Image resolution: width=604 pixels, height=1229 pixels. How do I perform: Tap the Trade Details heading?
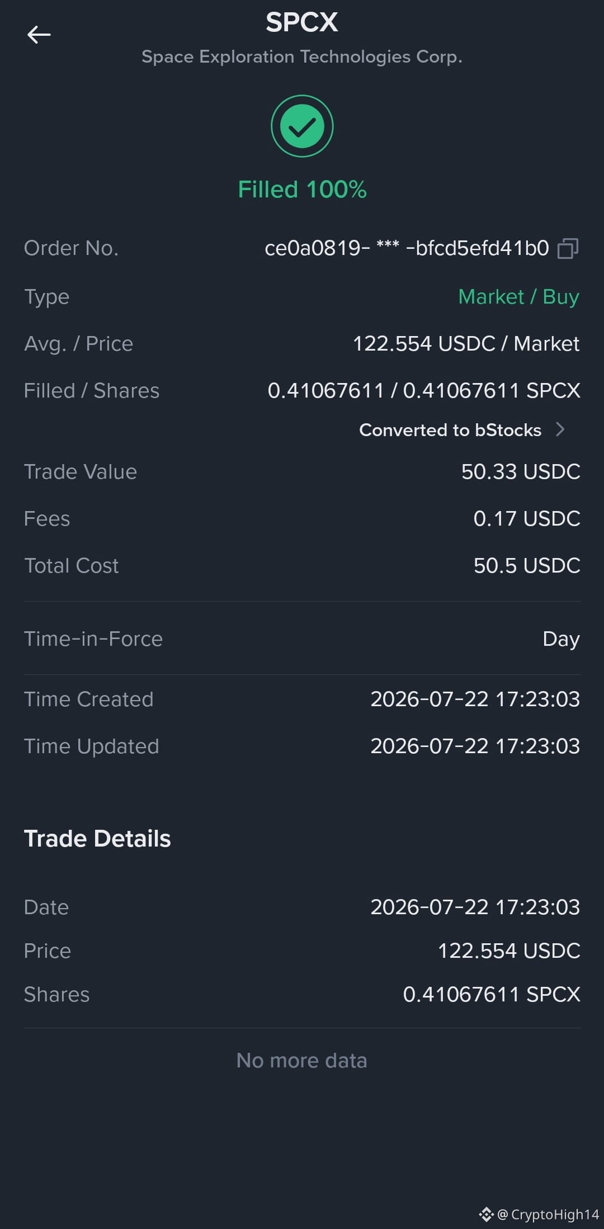pos(97,839)
